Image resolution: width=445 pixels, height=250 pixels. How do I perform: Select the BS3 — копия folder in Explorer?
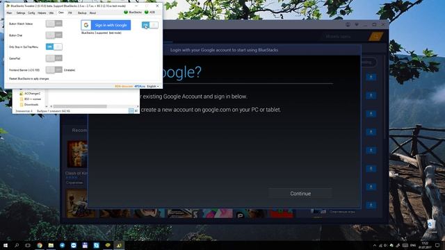(x=30, y=99)
